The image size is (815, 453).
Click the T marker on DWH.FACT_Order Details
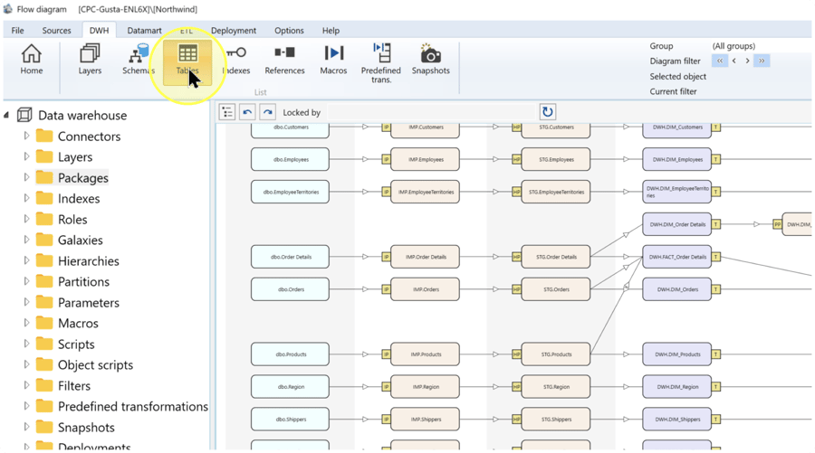coord(715,256)
